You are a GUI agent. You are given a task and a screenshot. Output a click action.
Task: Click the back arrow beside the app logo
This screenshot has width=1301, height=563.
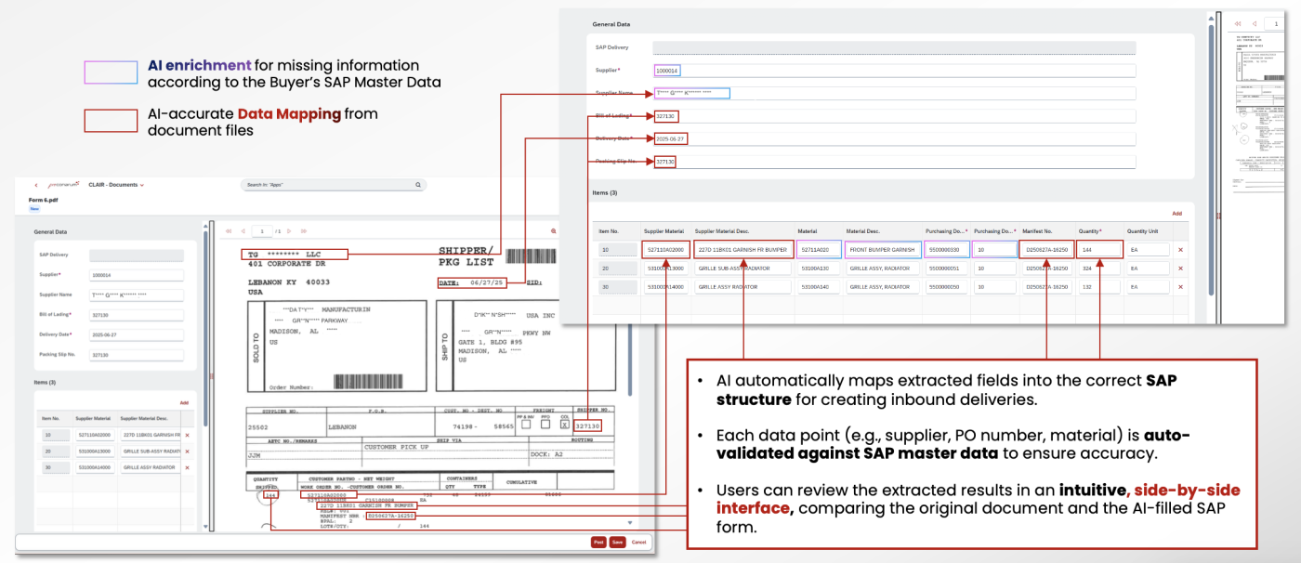pos(36,185)
